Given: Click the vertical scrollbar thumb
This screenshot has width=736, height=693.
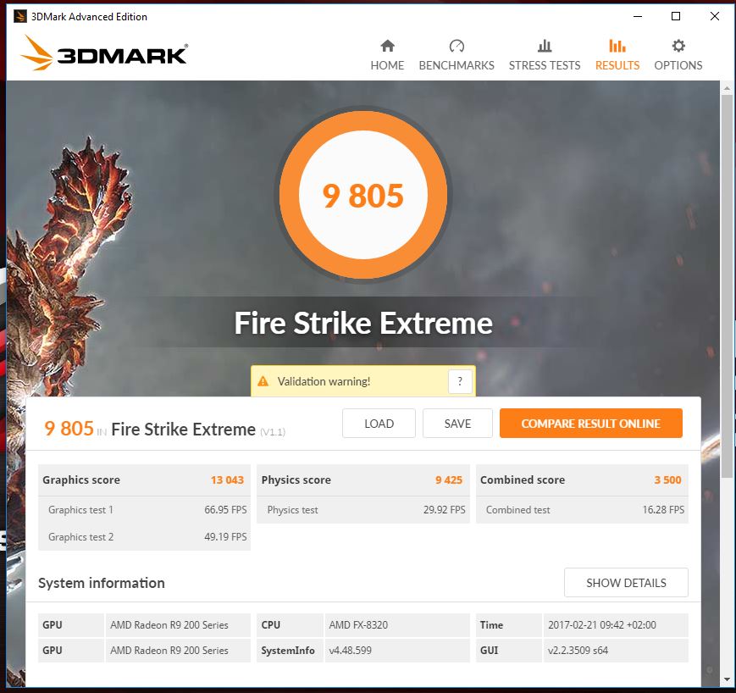Looking at the screenshot, I should pyautogui.click(x=727, y=286).
